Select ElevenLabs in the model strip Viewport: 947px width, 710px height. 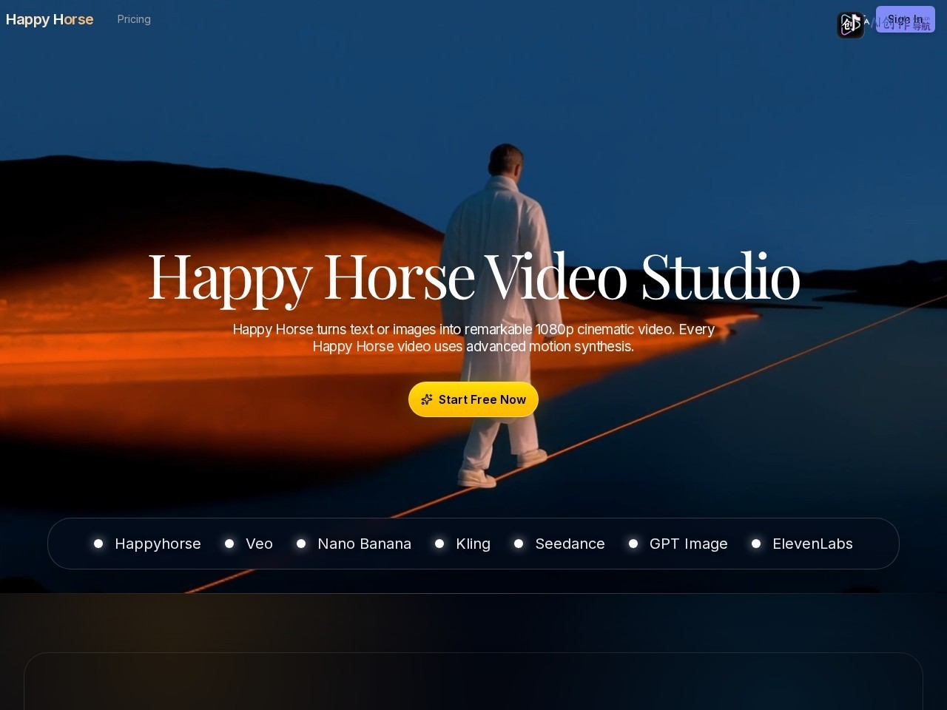pos(802,544)
